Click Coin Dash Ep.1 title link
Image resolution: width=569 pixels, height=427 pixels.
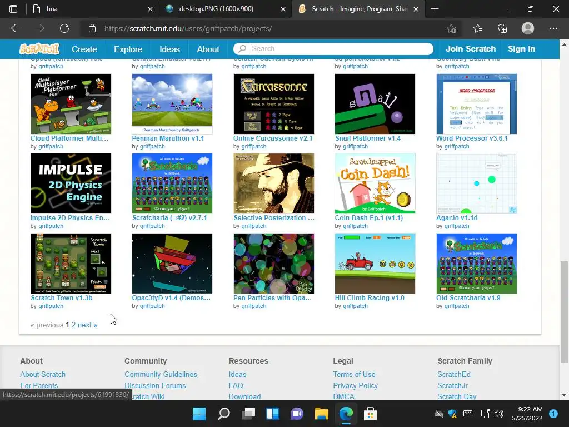[369, 218]
